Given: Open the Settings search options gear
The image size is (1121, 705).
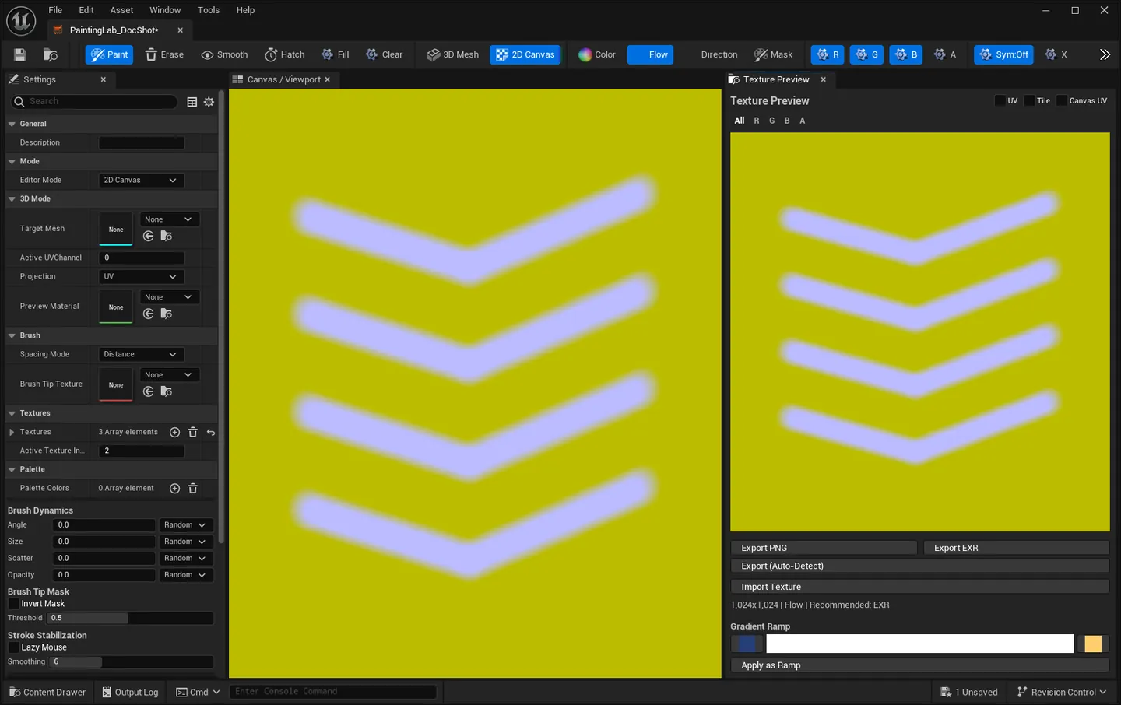Looking at the screenshot, I should click(x=209, y=102).
